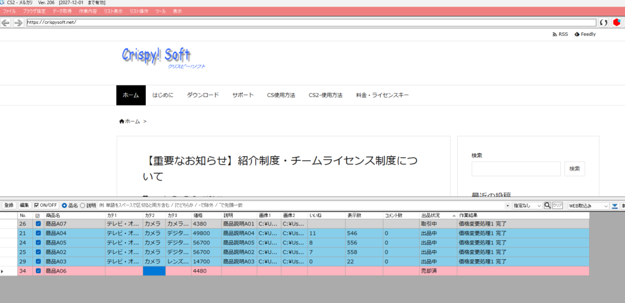Image resolution: width=625 pixels, height=303 pixels.
Task: Open the ダウンロード nav item
Action: coord(203,95)
